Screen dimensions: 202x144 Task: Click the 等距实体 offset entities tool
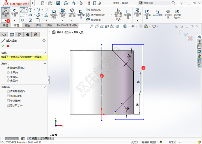tap(81, 13)
